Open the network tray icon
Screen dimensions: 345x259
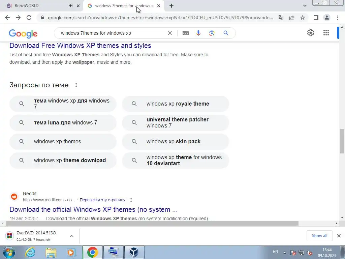[301, 253]
